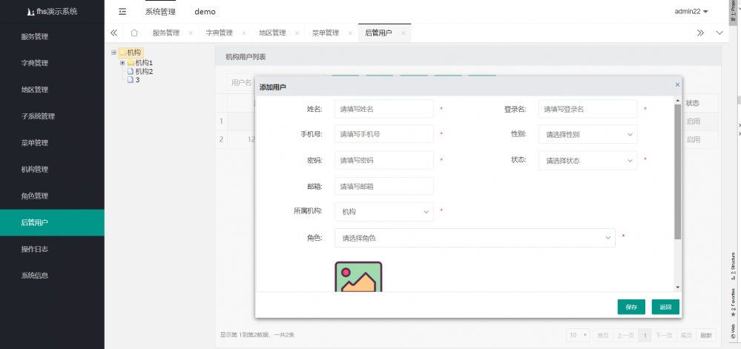Screen dimensions: 741x349
Task: Open 子系统管理 in the sidebar
Action: 52,116
